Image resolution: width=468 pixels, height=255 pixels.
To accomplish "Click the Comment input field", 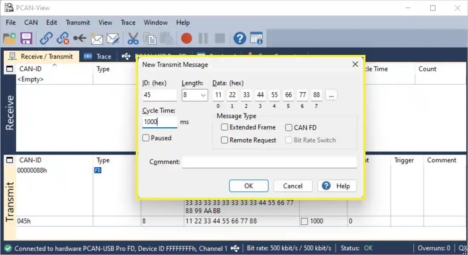I will click(x=269, y=162).
